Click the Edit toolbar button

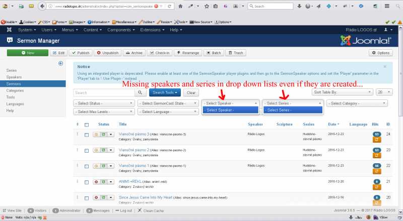[x=58, y=53]
